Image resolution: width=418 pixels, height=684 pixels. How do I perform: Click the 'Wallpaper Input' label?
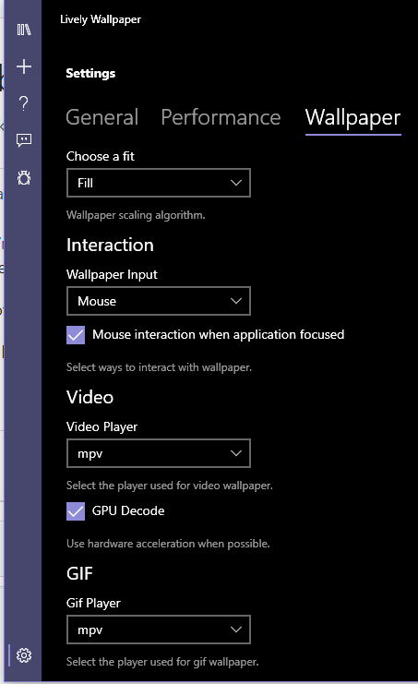click(x=112, y=274)
